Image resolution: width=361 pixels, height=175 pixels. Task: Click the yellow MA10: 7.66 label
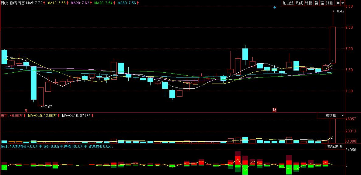57,3
